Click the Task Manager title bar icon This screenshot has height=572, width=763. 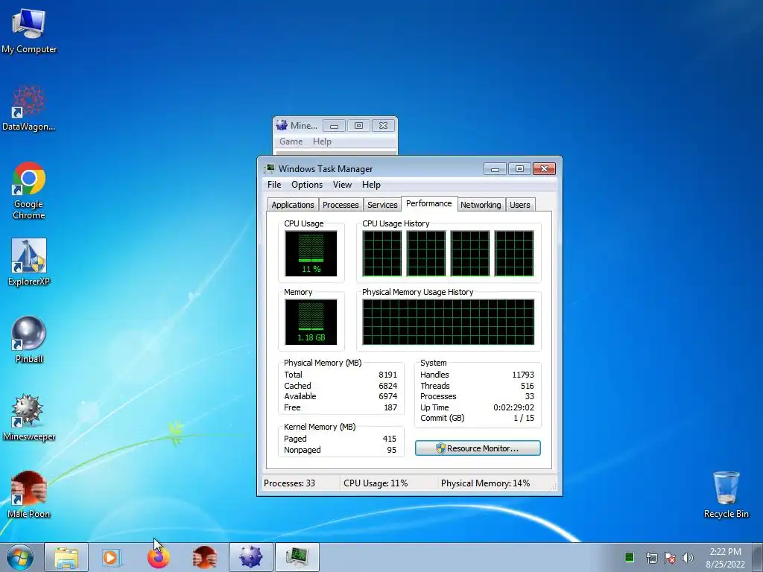[x=269, y=169]
